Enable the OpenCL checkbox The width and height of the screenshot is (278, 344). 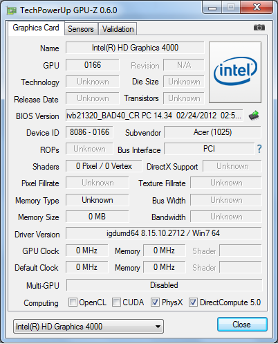tap(73, 302)
